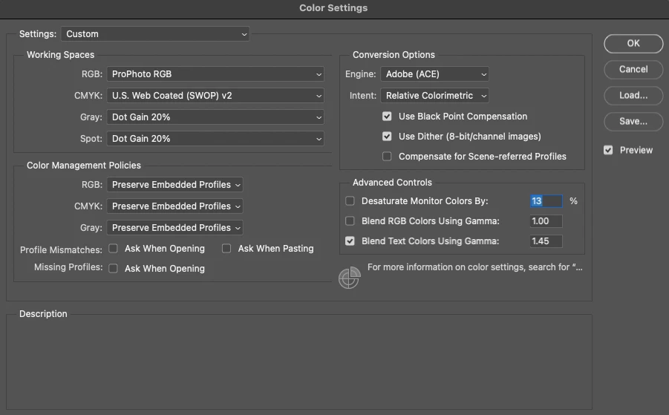Uncheck Blend Text Colors Using Gamma
This screenshot has height=415, width=669.
(350, 241)
